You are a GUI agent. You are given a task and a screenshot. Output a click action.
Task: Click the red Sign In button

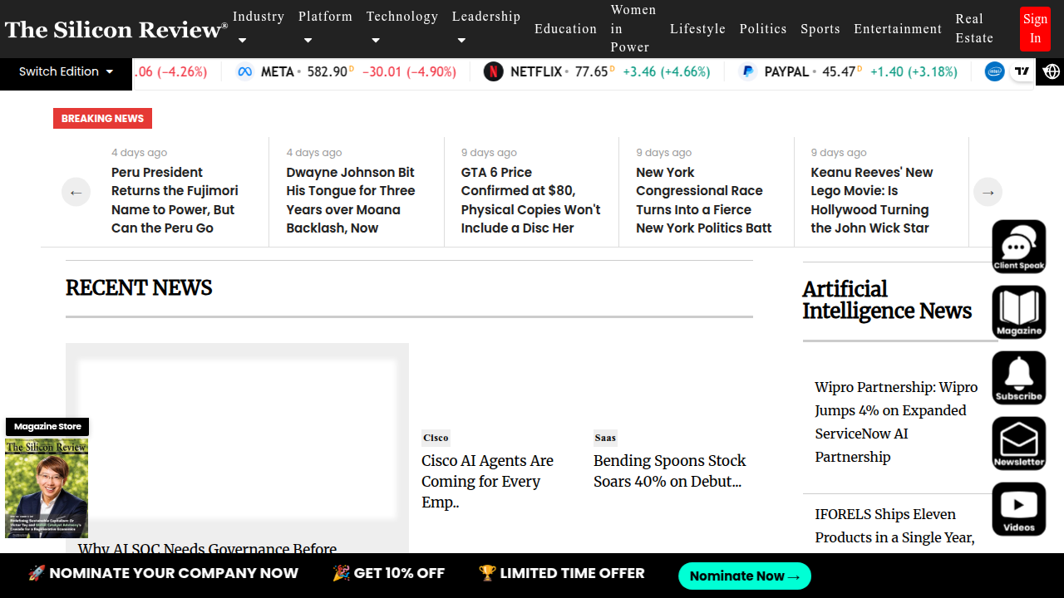pos(1035,29)
